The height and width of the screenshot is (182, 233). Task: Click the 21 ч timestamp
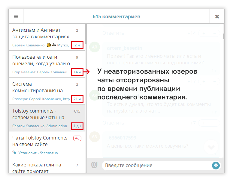[77, 99]
